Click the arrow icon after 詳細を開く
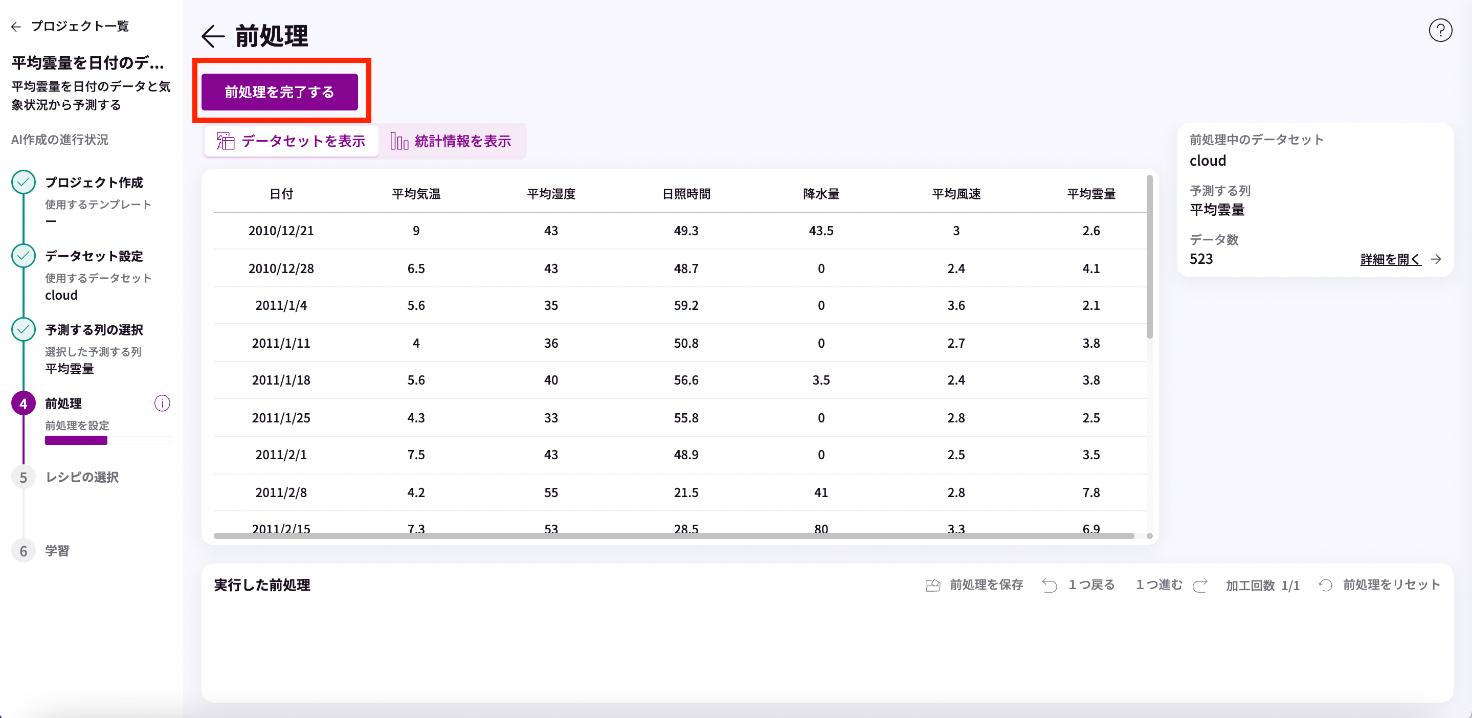Image resolution: width=1472 pixels, height=718 pixels. (1435, 259)
